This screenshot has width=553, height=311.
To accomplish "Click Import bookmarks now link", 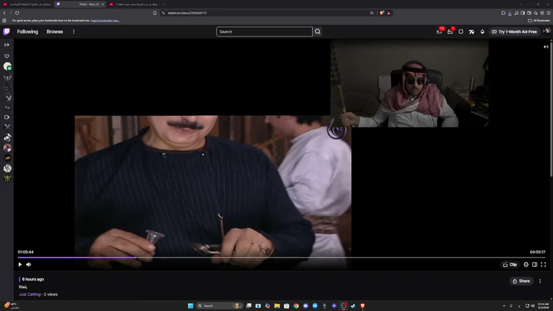I will point(105,20).
